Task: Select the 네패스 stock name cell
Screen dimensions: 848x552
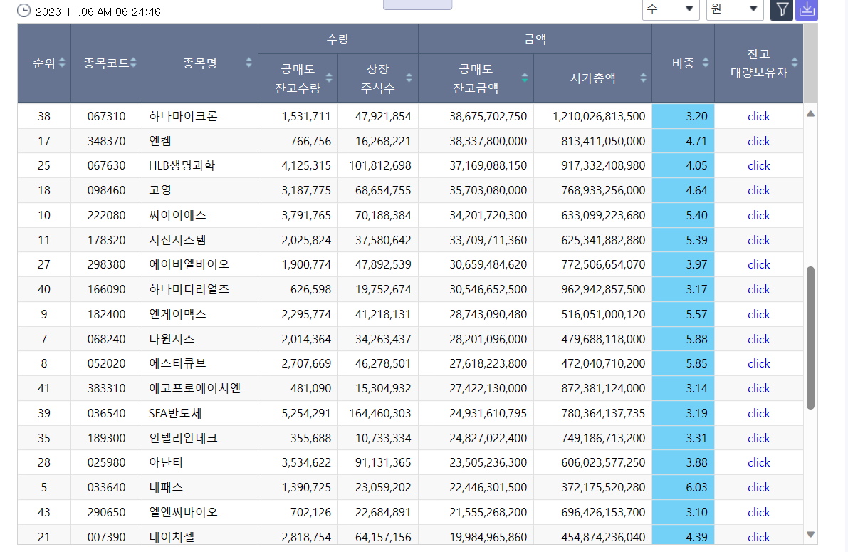Action: coord(199,488)
